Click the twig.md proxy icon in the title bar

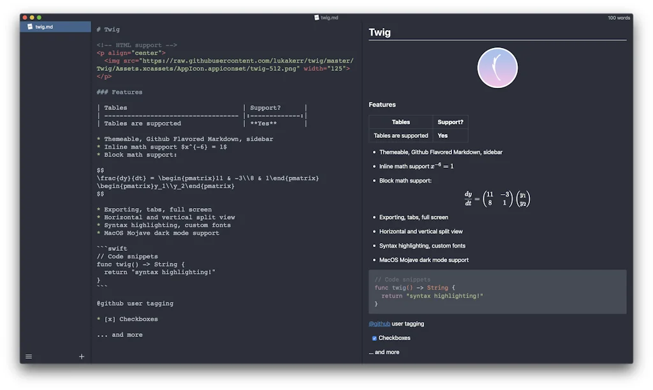coord(315,17)
